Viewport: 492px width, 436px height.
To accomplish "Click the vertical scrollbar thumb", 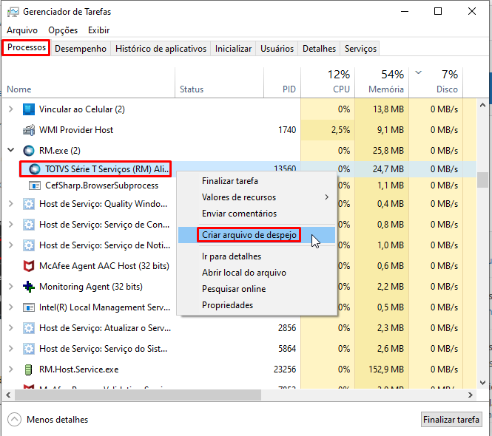I will pyautogui.click(x=482, y=180).
